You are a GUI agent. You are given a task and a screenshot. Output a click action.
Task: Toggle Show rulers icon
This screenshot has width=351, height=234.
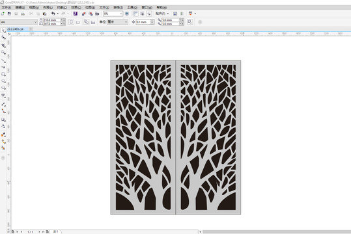135,14
